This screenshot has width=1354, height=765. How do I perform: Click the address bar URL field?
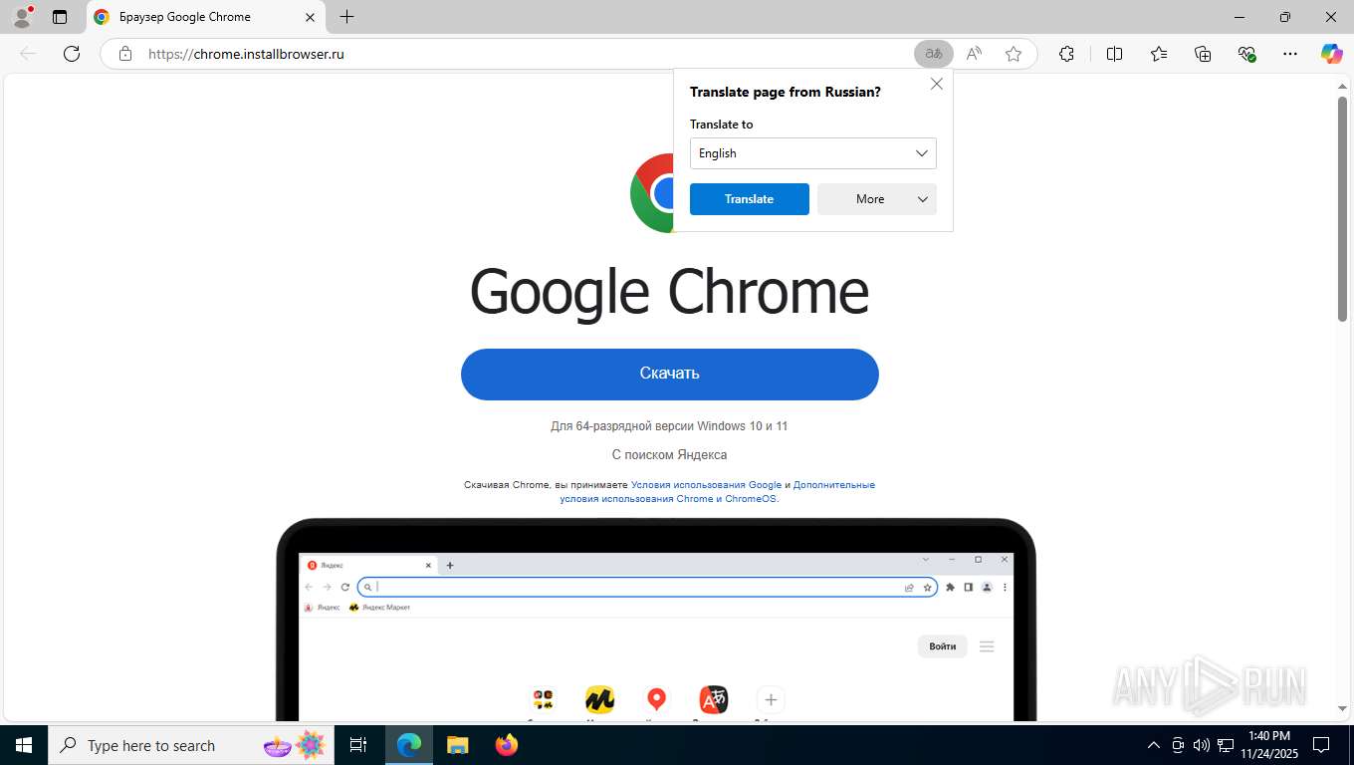point(508,54)
